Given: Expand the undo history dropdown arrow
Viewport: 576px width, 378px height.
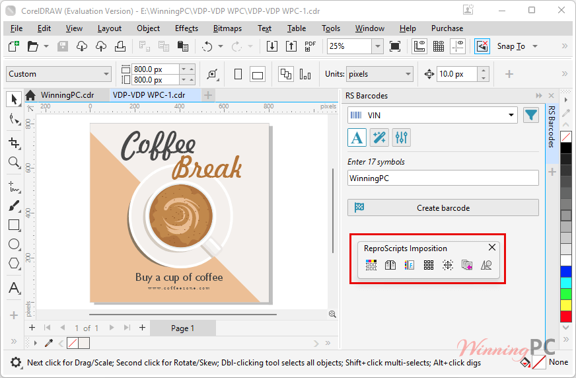Looking at the screenshot, I should point(221,46).
